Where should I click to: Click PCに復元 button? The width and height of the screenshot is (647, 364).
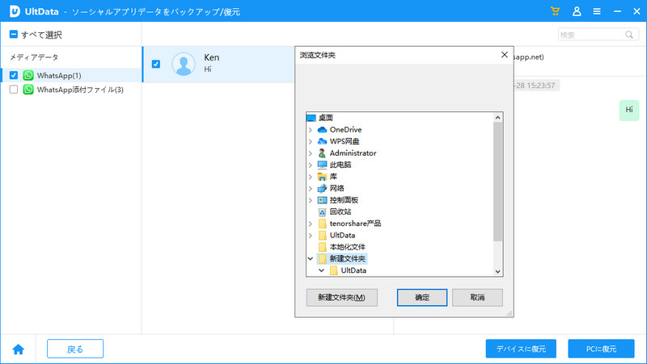point(601,349)
